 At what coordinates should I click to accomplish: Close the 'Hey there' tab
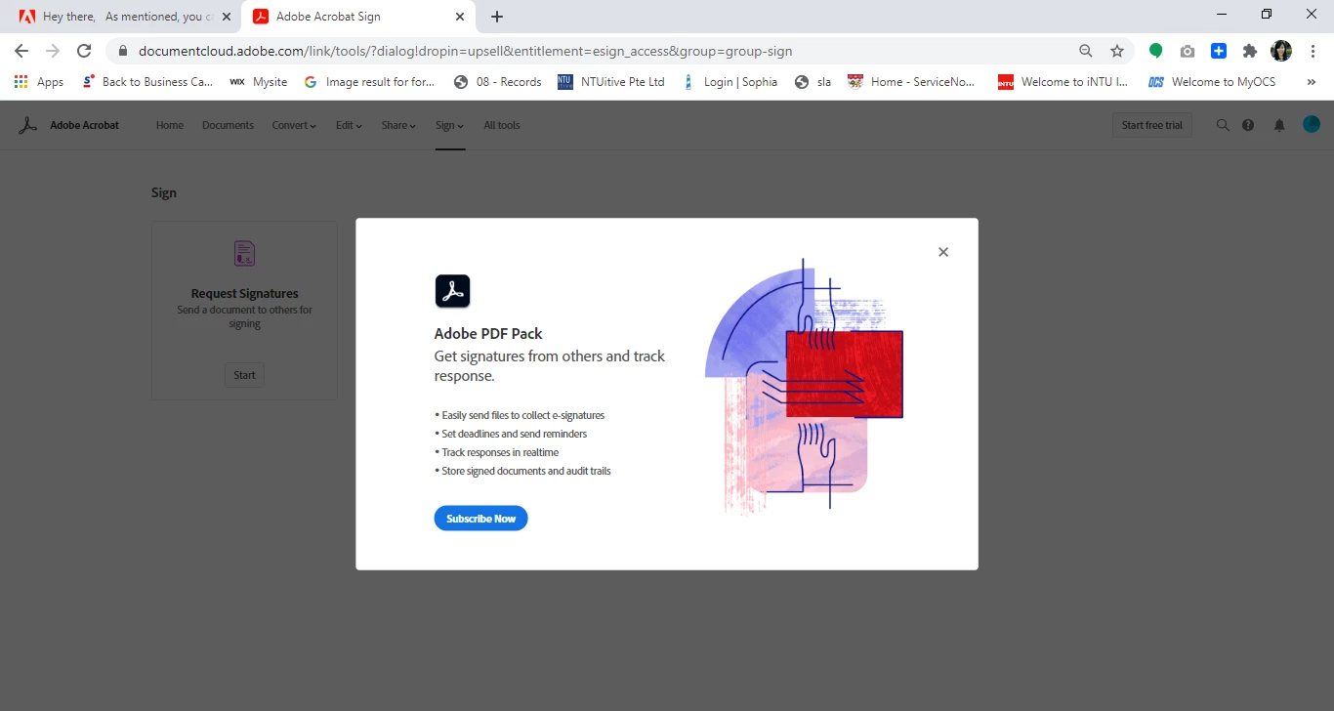coord(227,17)
